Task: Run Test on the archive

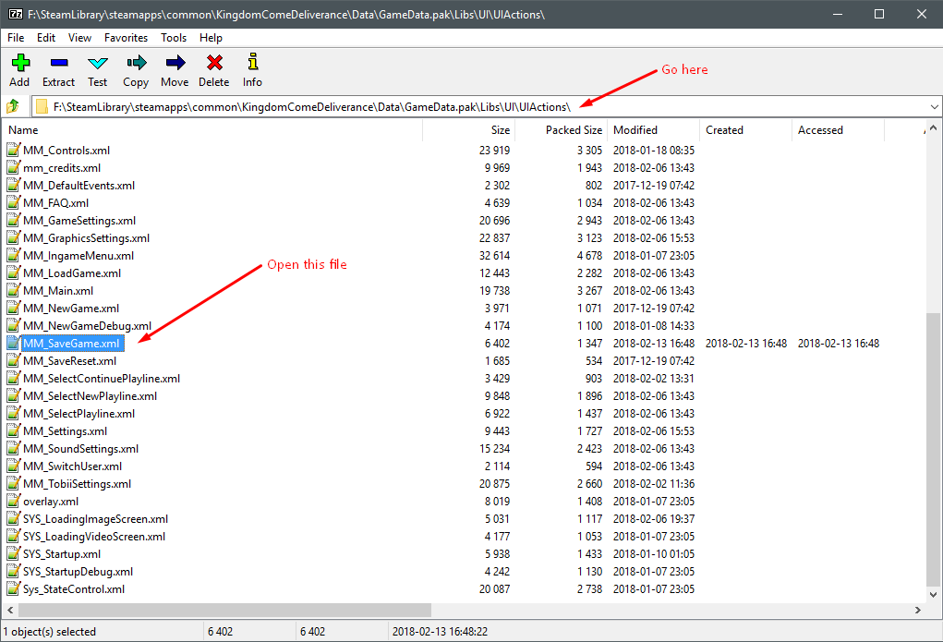Action: [x=98, y=70]
